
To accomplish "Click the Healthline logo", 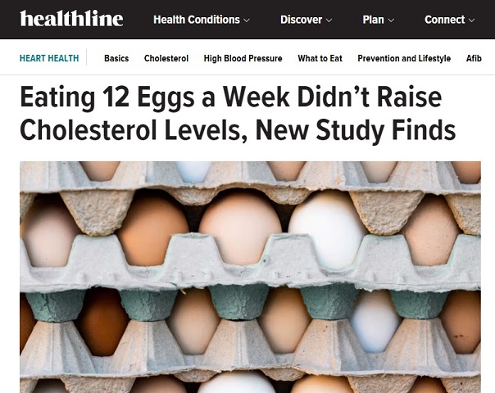I will (x=71, y=19).
